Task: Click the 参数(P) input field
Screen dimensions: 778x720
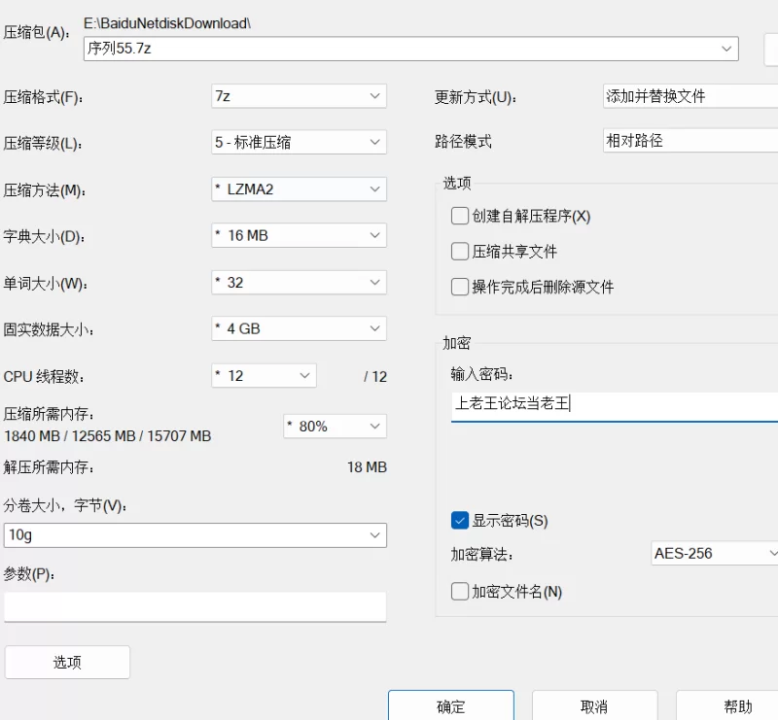Action: 195,606
